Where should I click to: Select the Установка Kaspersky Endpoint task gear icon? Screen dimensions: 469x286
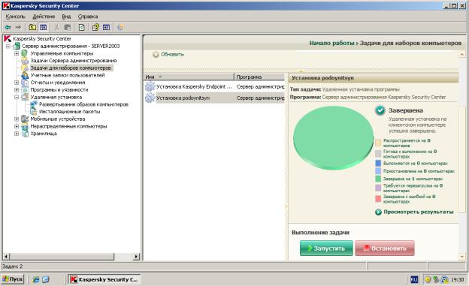click(150, 86)
